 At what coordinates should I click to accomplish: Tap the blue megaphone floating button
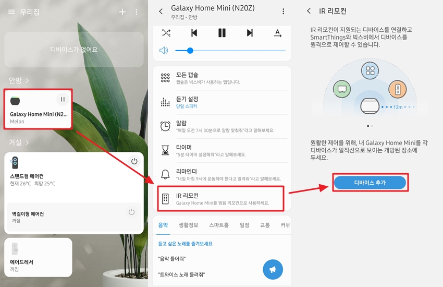pos(273,269)
